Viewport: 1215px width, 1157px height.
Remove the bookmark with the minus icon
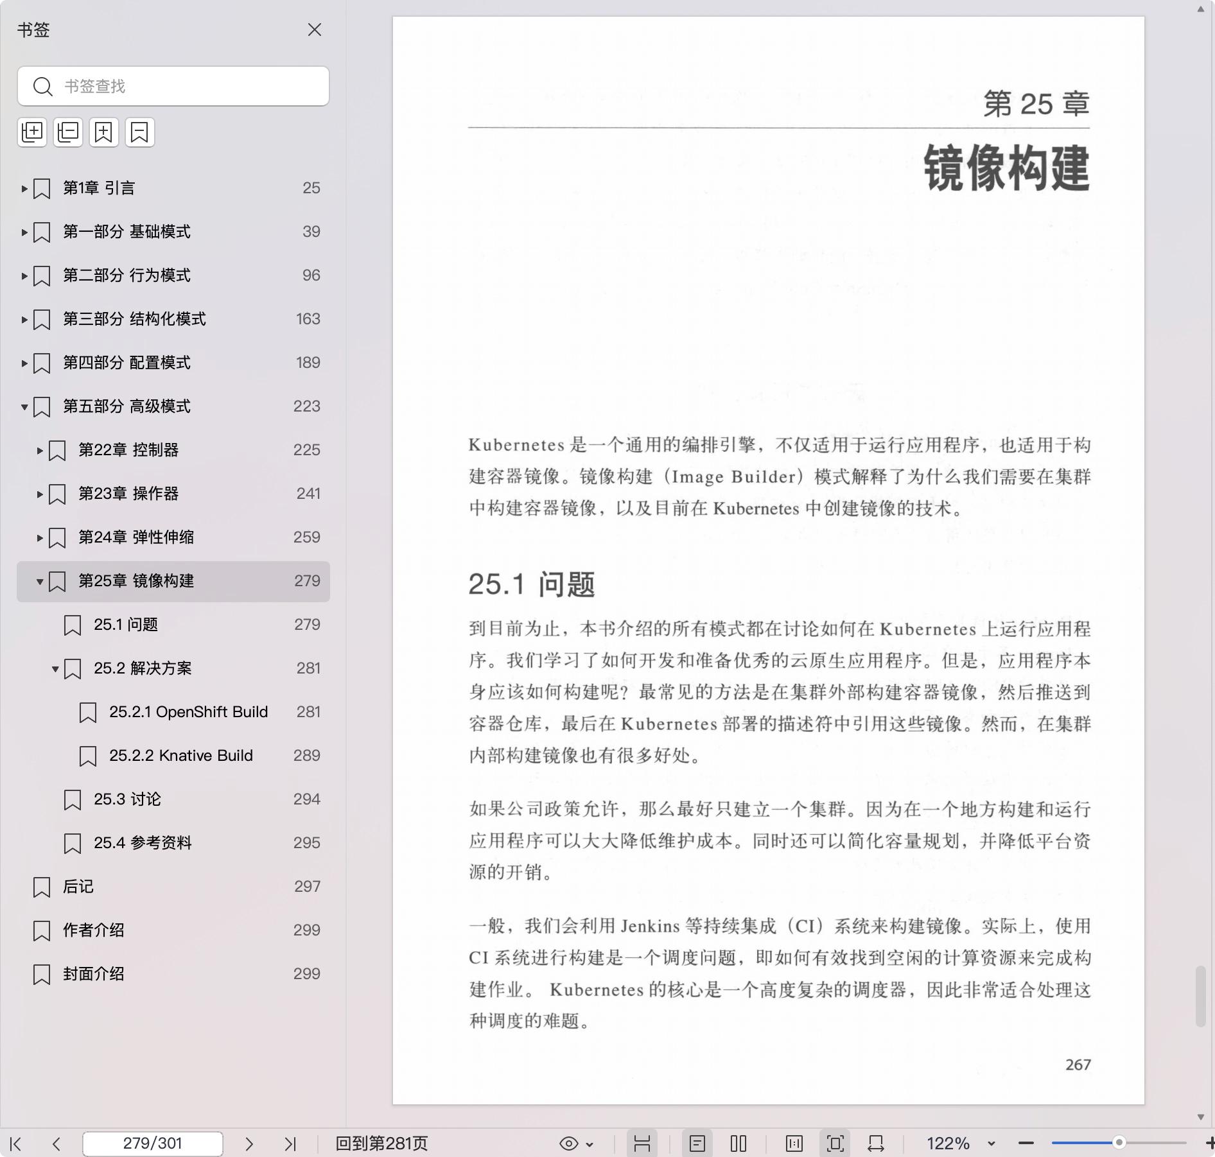coord(139,132)
